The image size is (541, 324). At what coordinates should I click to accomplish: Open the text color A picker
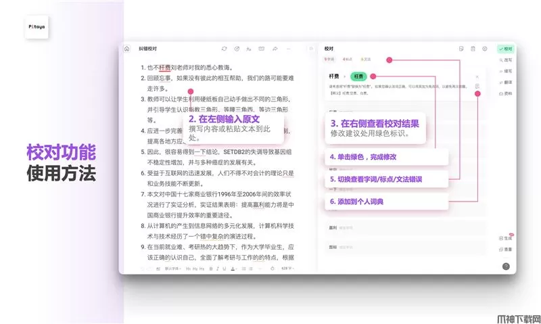[x=233, y=269]
